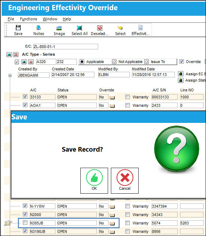This screenshot has height=236, width=206.
Task: Check the N305JB aircraft checkbox
Action: click(x=25, y=222)
